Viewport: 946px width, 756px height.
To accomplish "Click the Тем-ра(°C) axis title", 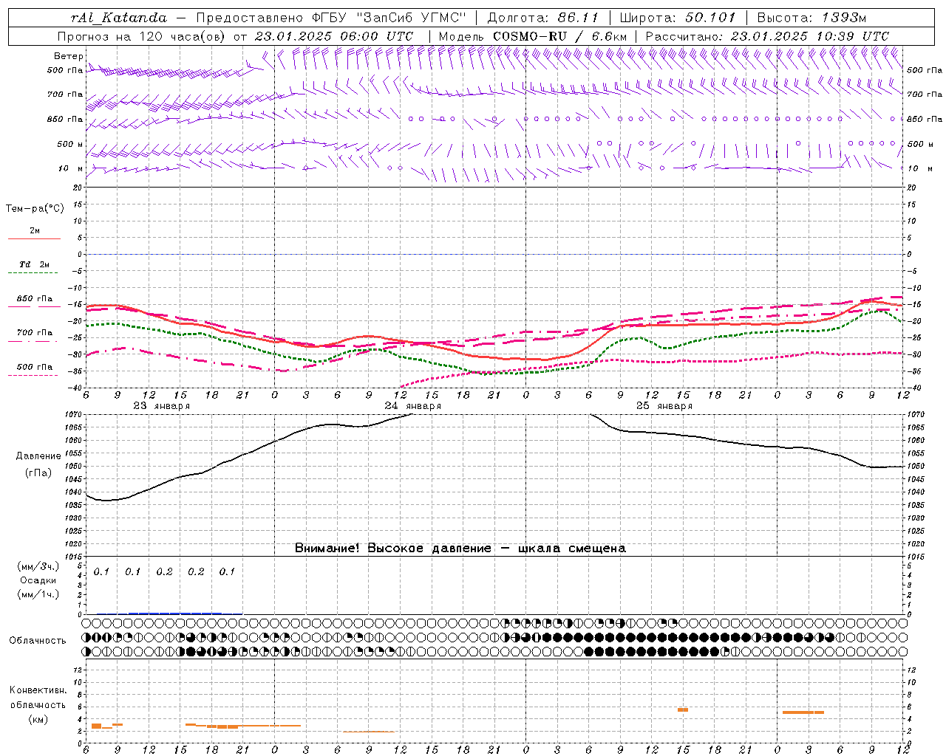I will point(35,209).
